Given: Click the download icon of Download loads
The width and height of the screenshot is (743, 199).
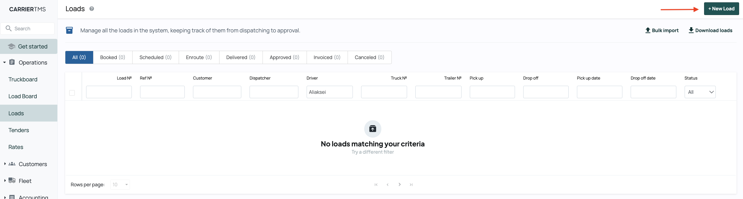Looking at the screenshot, I should click(691, 30).
